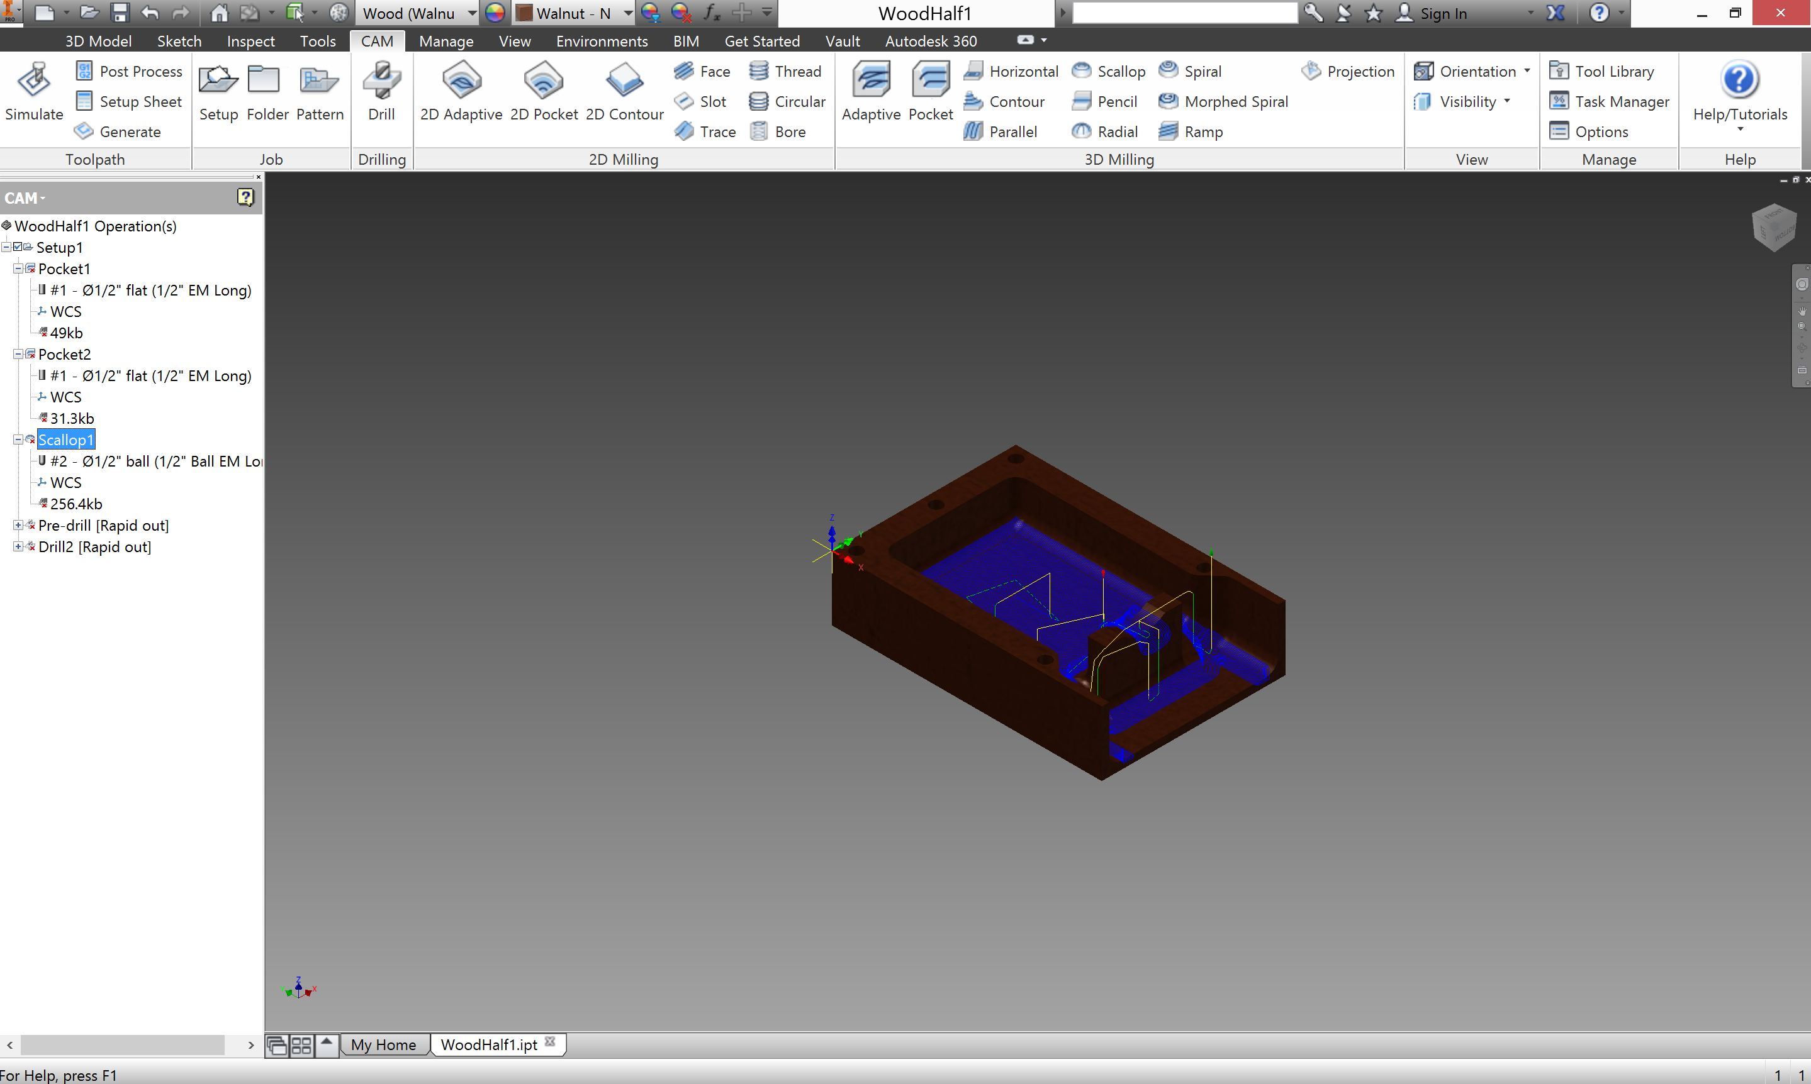The height and width of the screenshot is (1084, 1811).
Task: Click the CAM ribbon tab
Action: point(376,40)
